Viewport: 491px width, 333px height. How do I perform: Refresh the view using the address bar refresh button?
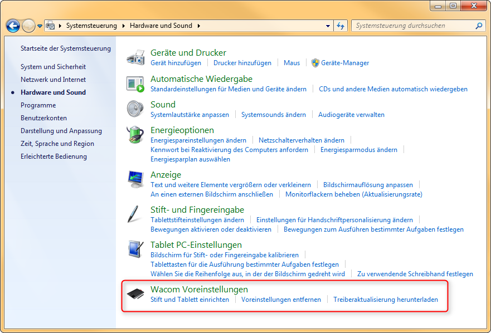341,26
